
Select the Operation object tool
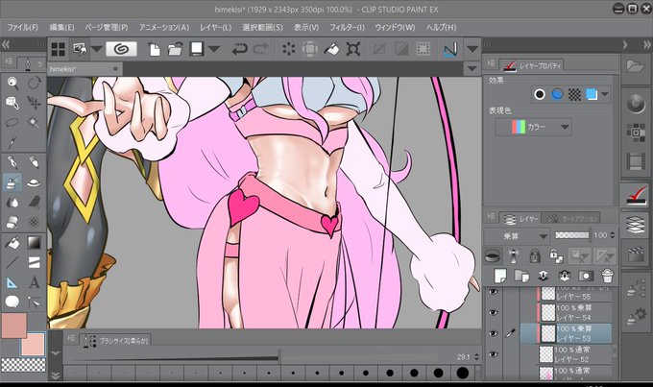12,103
